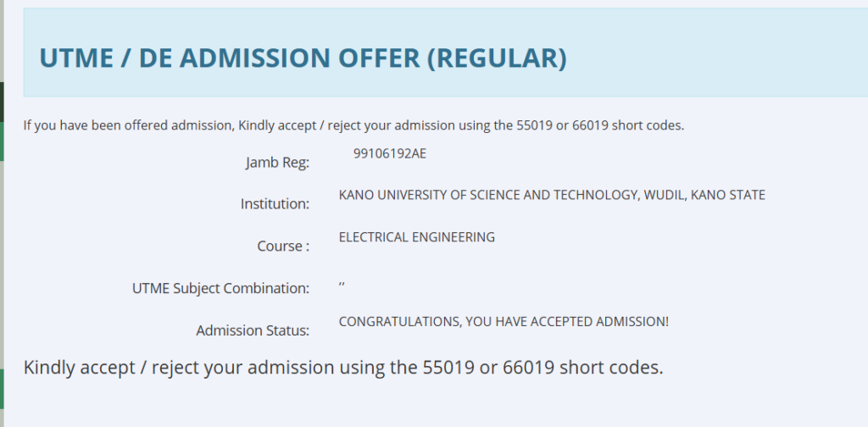Click the 'CONGRATULATIONS, YOU HAVE ACCEPTED ADMISSION!' message
This screenshot has width=868, height=427.
coord(504,322)
